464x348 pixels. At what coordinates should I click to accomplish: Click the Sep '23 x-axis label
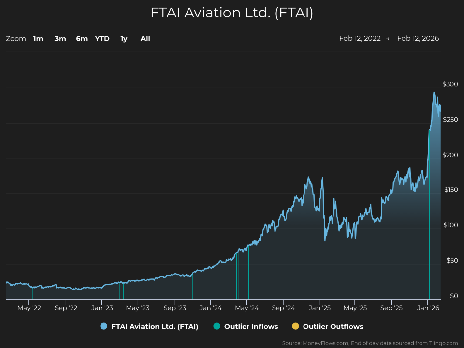[175, 308]
